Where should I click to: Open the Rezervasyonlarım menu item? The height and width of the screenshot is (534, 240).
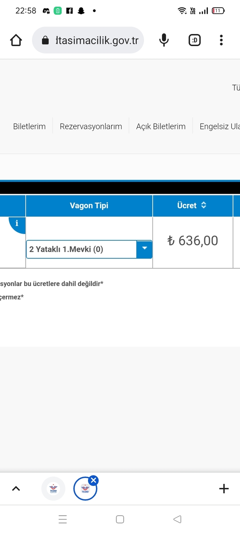coord(91,126)
